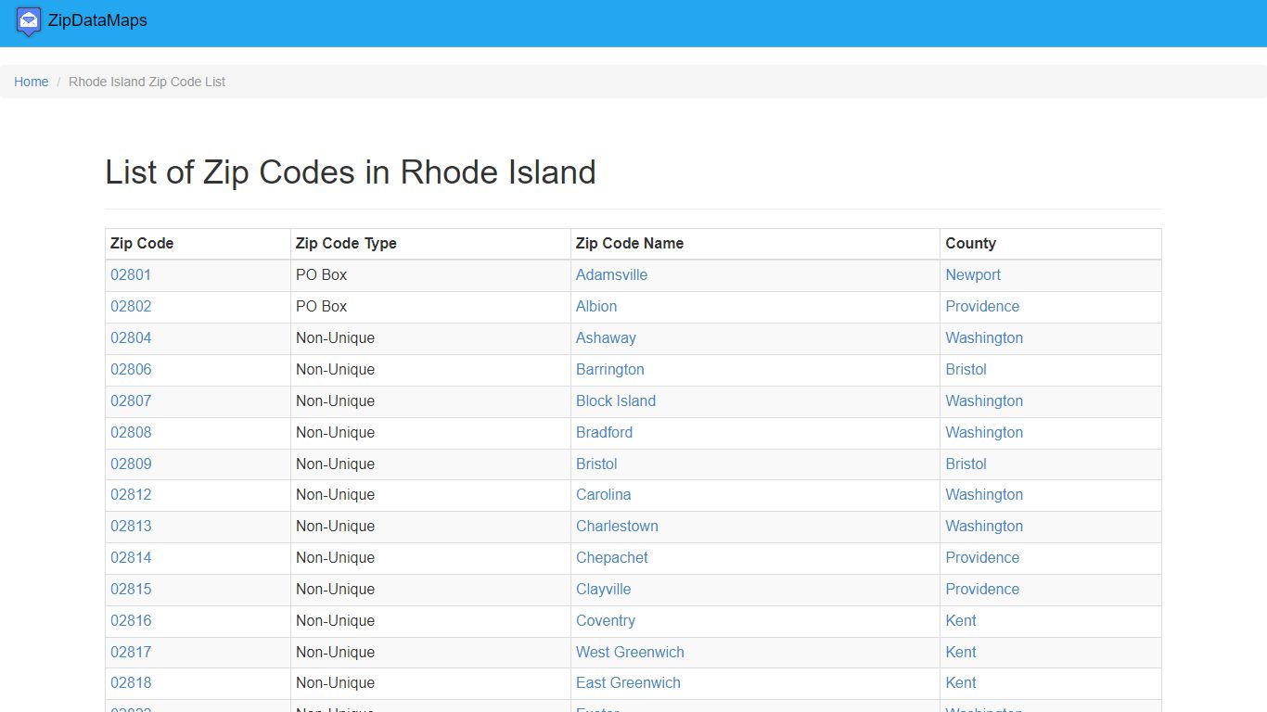Select PO Box type in the 02801 row
This screenshot has width=1267, height=712.
[322, 275]
